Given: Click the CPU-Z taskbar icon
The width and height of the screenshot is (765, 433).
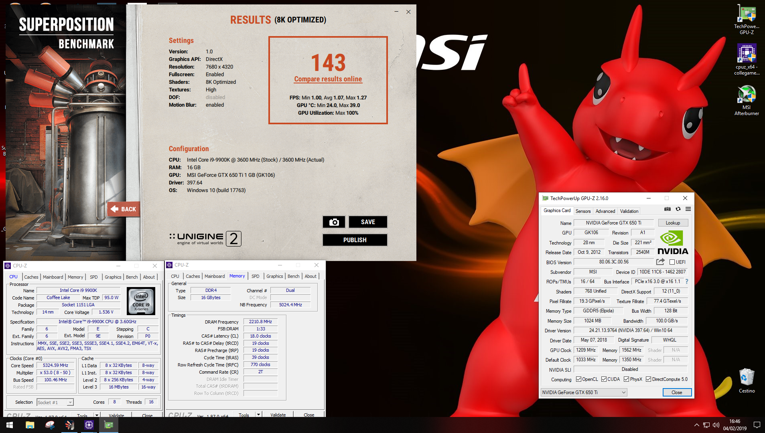Looking at the screenshot, I should (89, 425).
